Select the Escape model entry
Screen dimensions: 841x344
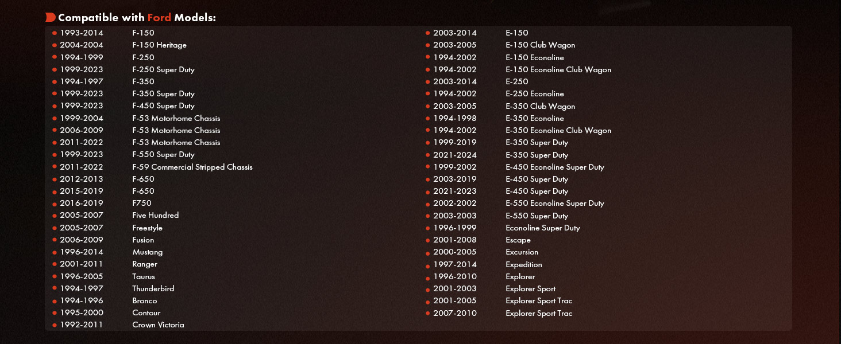518,240
